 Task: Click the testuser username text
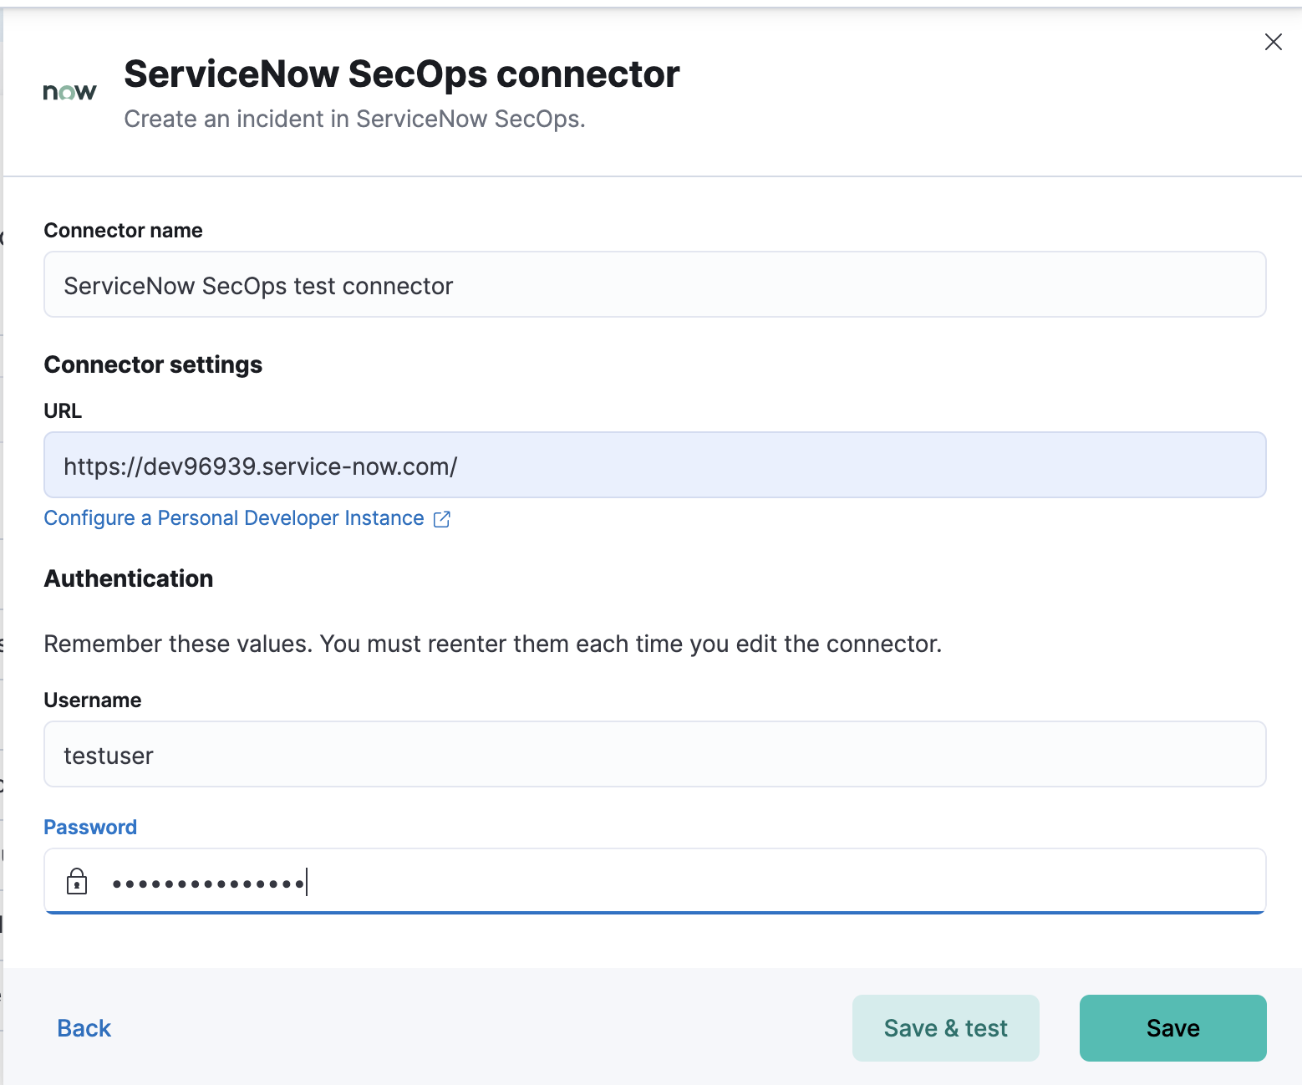pyautogui.click(x=109, y=755)
